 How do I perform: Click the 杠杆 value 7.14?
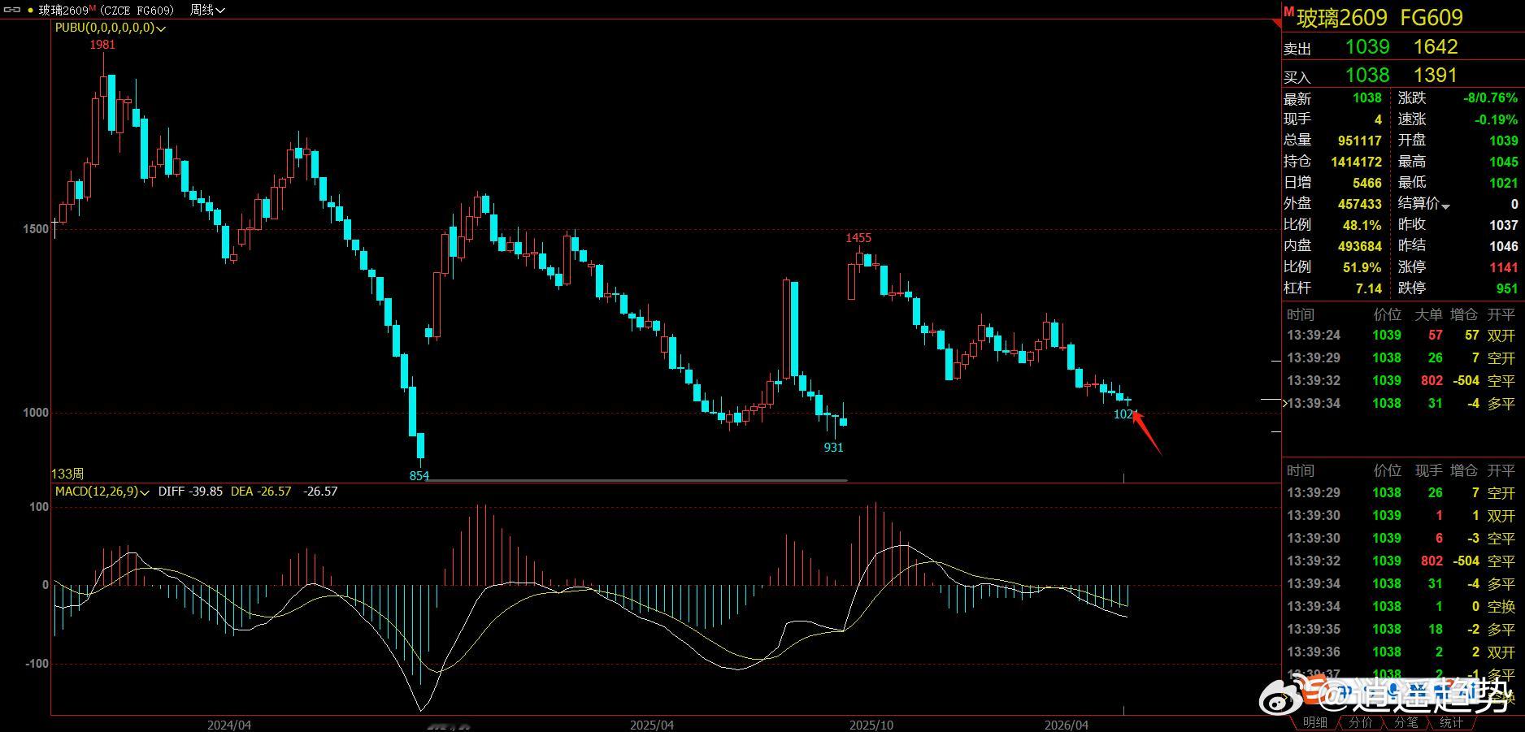1369,288
